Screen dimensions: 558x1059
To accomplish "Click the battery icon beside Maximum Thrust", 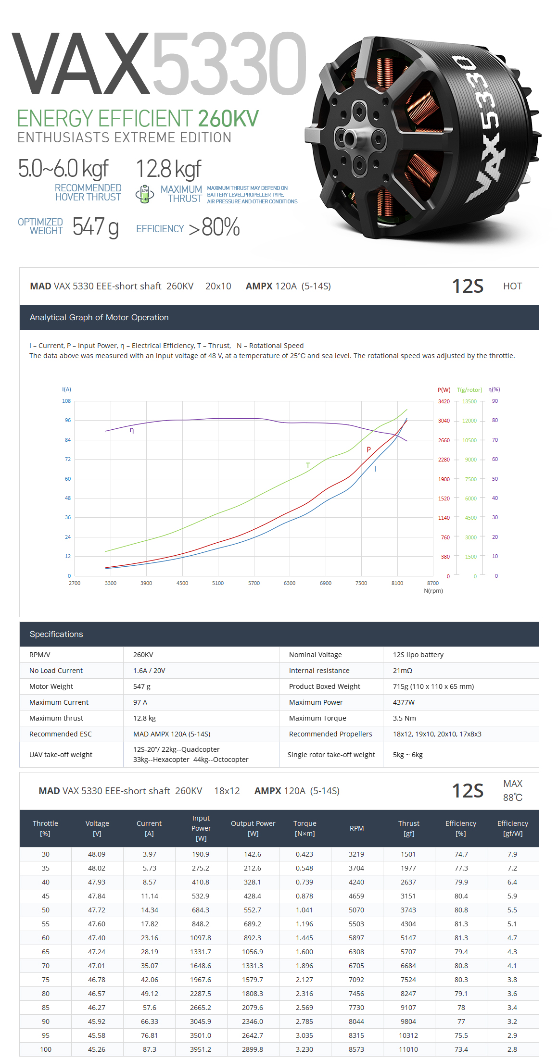I will pos(145,194).
